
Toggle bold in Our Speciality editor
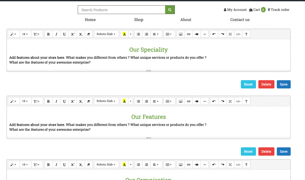coord(48,34)
